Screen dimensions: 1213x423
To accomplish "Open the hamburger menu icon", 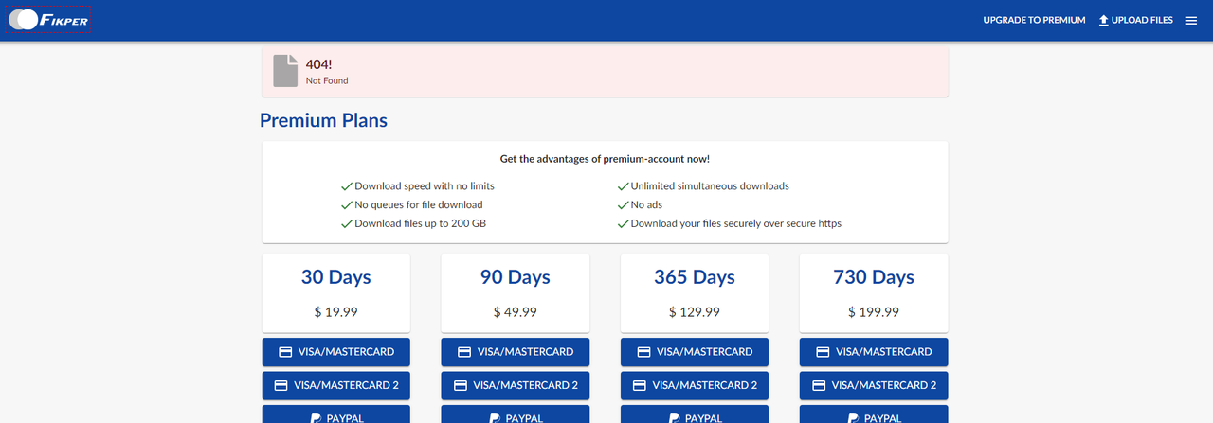I will (1191, 20).
